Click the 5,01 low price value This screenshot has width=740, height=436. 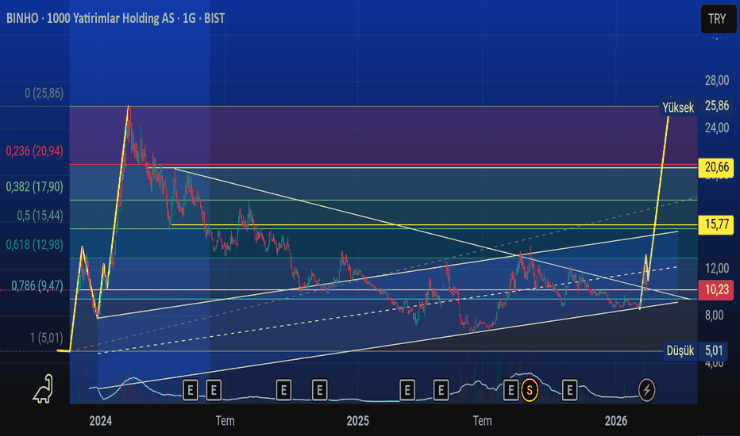click(x=714, y=350)
